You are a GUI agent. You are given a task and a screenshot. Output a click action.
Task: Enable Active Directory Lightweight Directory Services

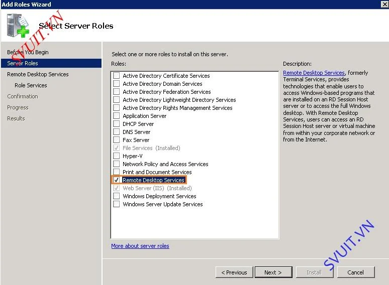117,100
